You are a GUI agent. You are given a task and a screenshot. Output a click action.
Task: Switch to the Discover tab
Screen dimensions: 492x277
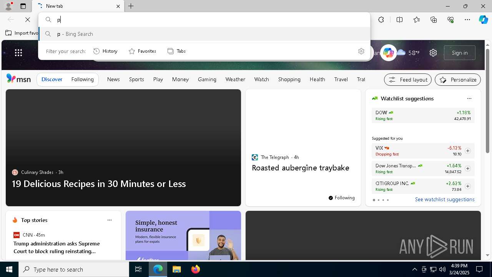[52, 79]
